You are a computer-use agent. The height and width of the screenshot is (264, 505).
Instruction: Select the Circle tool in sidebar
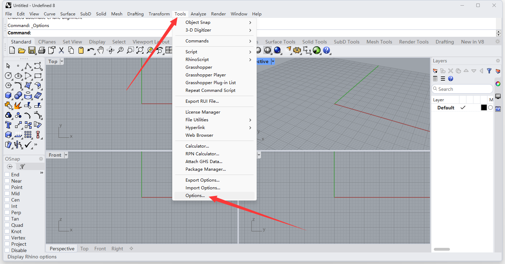point(8,76)
